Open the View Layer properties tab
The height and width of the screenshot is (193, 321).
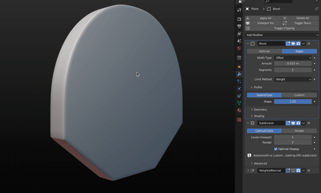(x=239, y=34)
